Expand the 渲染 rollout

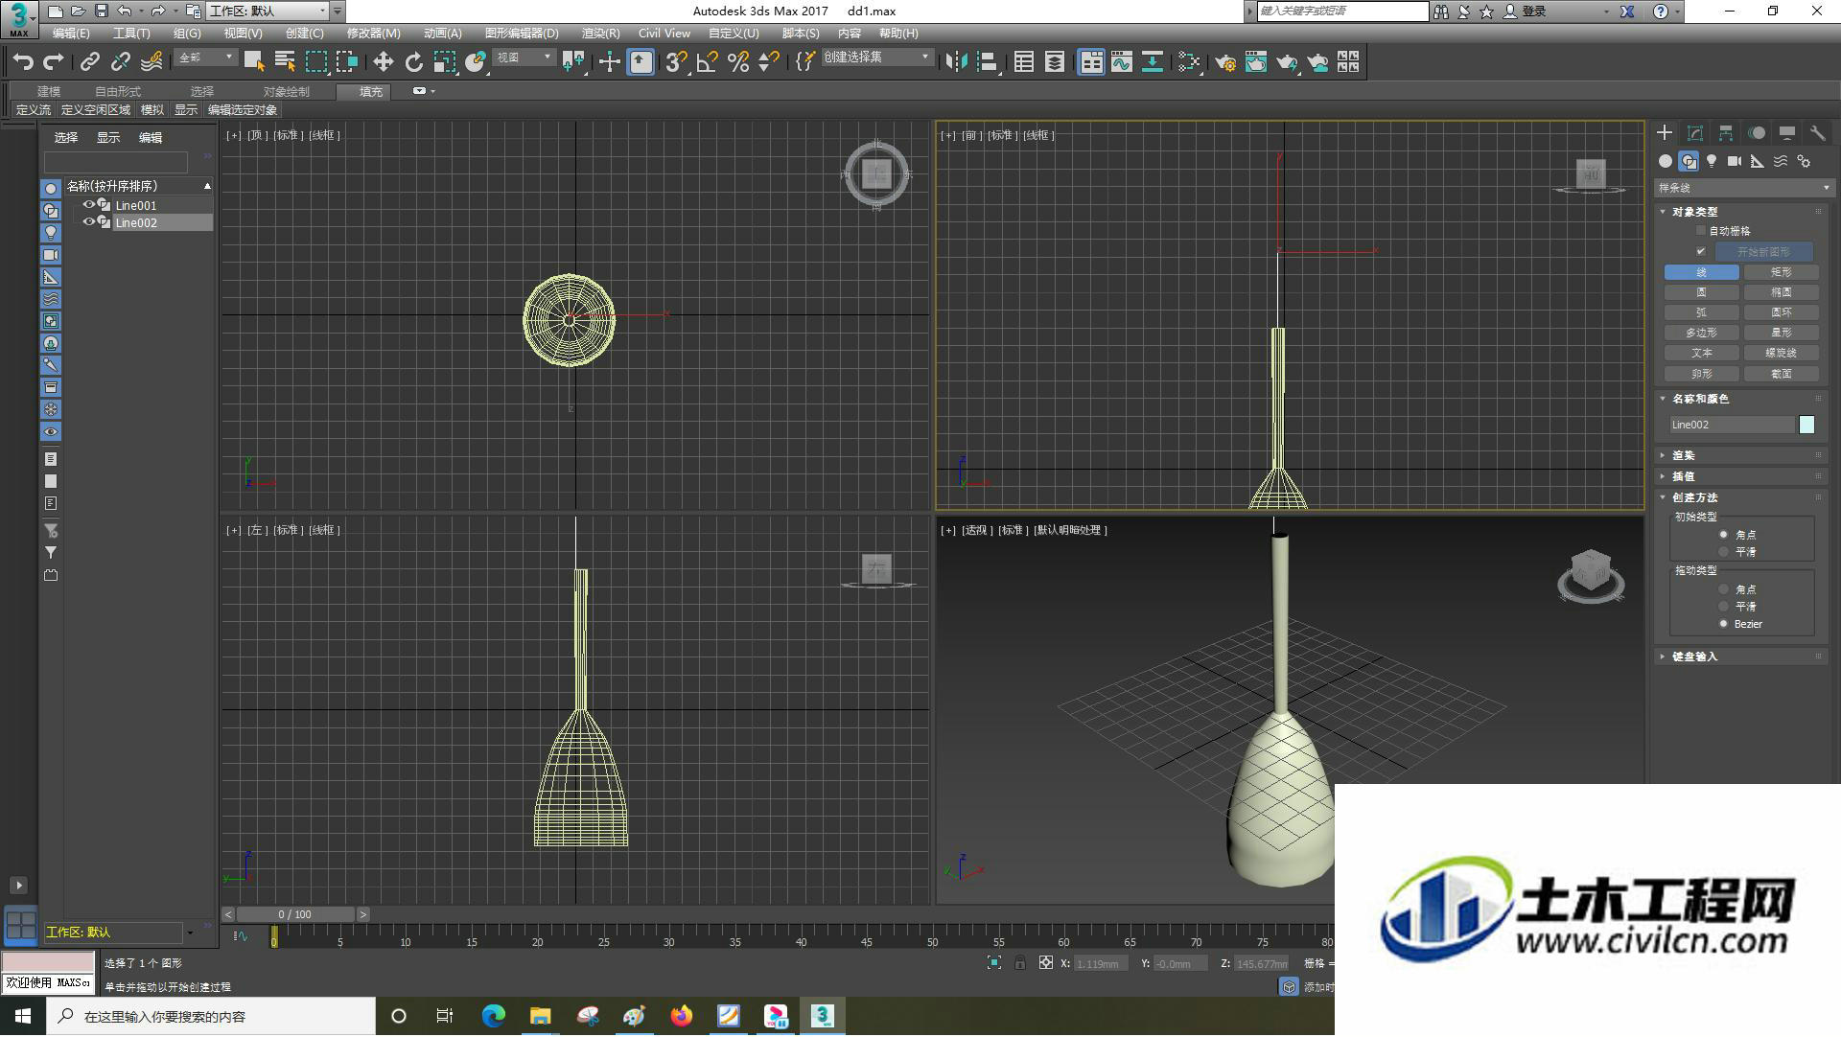tap(1684, 455)
